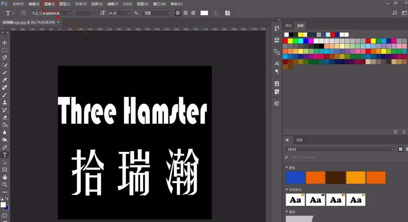Screen dimensions: 408x222
Task: Toggle left text alignment
Action: pos(178,13)
